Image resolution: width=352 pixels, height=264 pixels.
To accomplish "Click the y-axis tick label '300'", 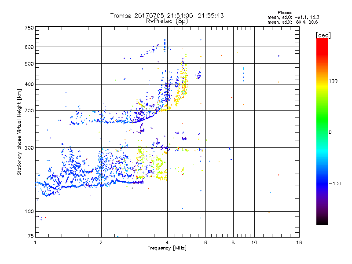I will (x=29, y=111).
